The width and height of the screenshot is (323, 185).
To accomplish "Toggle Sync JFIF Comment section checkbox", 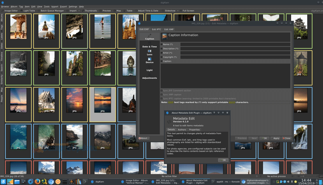I will (x=161, y=90).
